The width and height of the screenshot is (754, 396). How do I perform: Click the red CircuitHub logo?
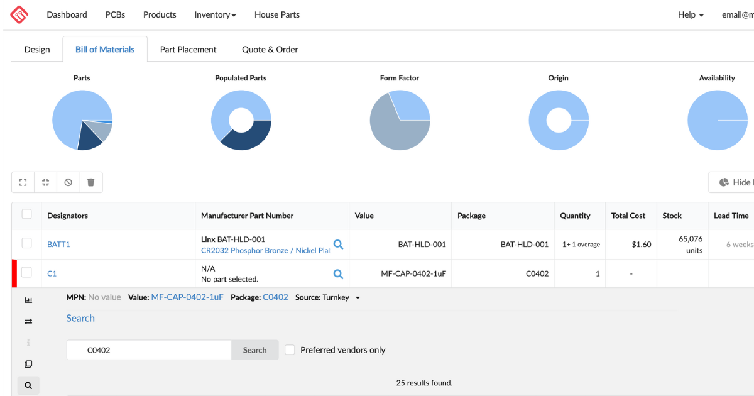pos(19,14)
